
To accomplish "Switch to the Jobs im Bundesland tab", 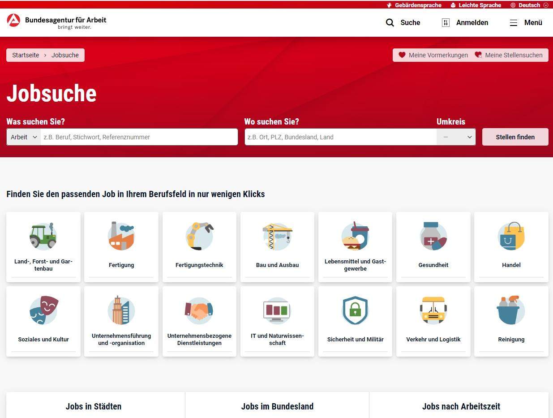I will (277, 406).
